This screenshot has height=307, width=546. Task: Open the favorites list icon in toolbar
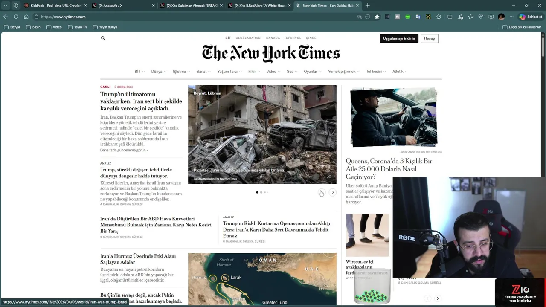click(x=470, y=17)
